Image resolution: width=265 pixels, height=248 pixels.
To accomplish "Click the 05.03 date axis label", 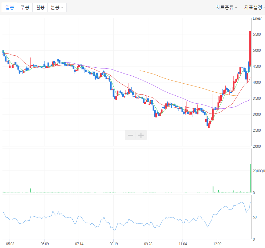I will coord(10,244).
